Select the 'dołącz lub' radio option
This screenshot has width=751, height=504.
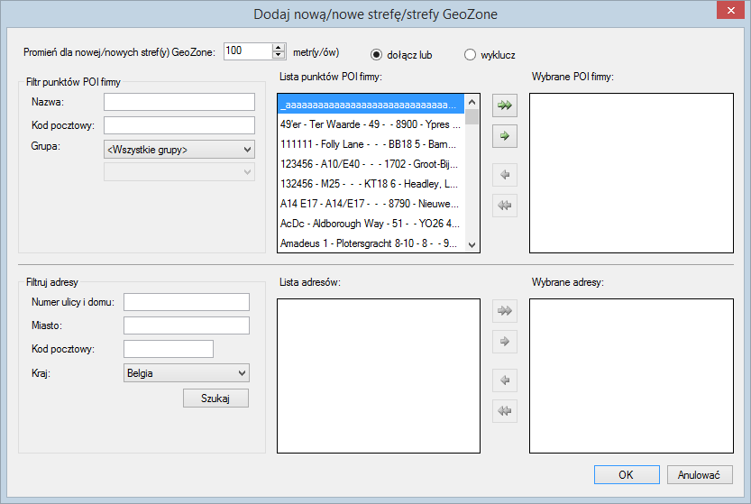click(377, 54)
